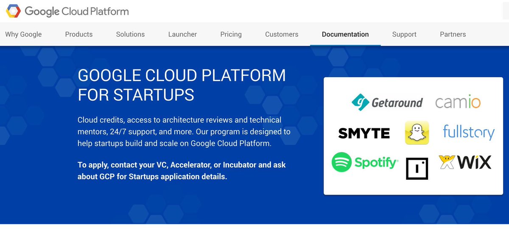Open the Solutions menu
This screenshot has height=229, width=509.
[x=130, y=34]
